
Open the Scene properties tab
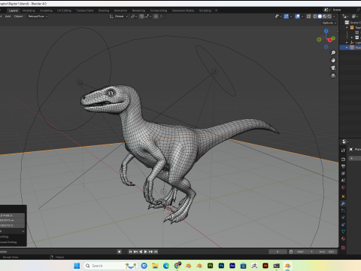pos(343,181)
